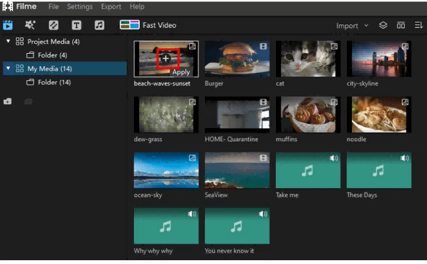This screenshot has width=427, height=264.
Task: Click the video film icon on HOME- Quarantine
Action: coord(263,102)
